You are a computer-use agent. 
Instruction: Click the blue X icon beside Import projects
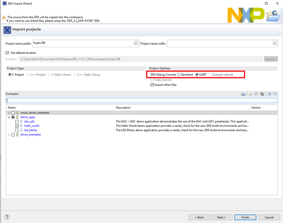[7, 30]
